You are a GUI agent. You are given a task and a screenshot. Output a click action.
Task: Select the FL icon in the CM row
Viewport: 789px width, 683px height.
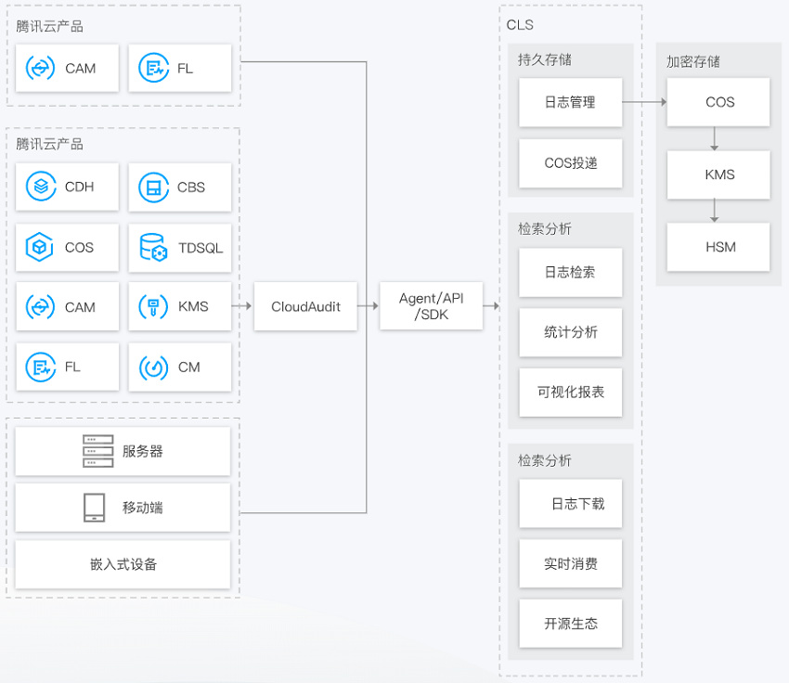41,367
